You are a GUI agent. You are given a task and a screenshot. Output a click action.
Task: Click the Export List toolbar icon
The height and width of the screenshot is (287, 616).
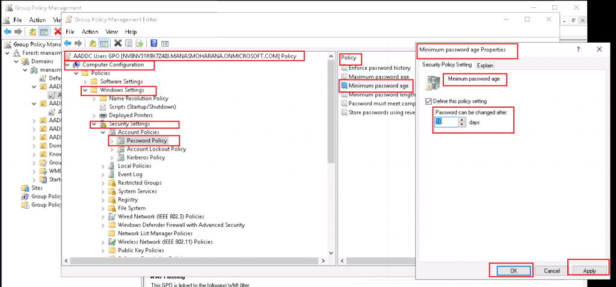[140, 43]
